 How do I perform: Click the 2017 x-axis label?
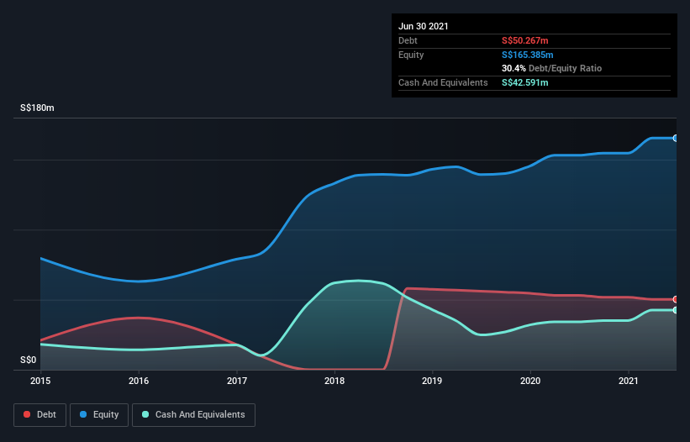point(237,381)
